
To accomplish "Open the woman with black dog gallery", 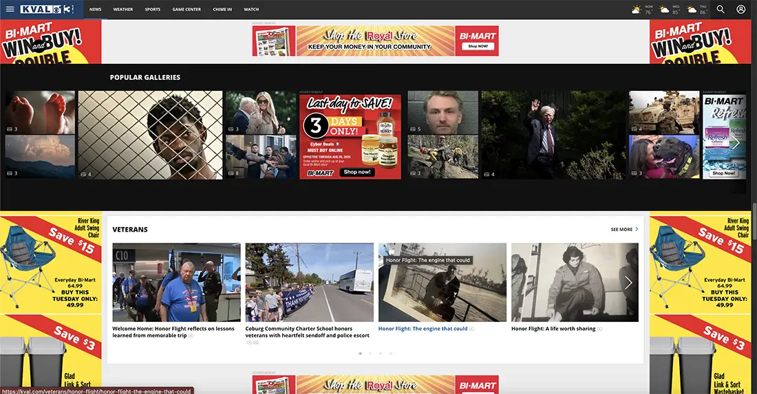I will point(664,157).
